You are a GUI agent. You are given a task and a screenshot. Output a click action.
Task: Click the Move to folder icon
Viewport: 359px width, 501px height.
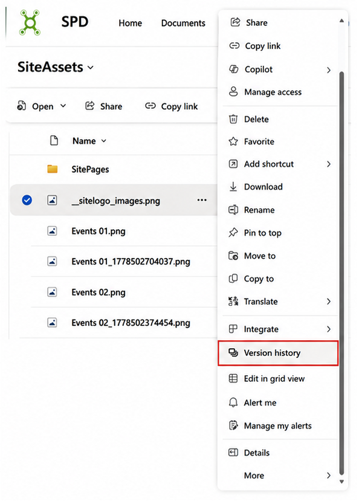click(233, 256)
